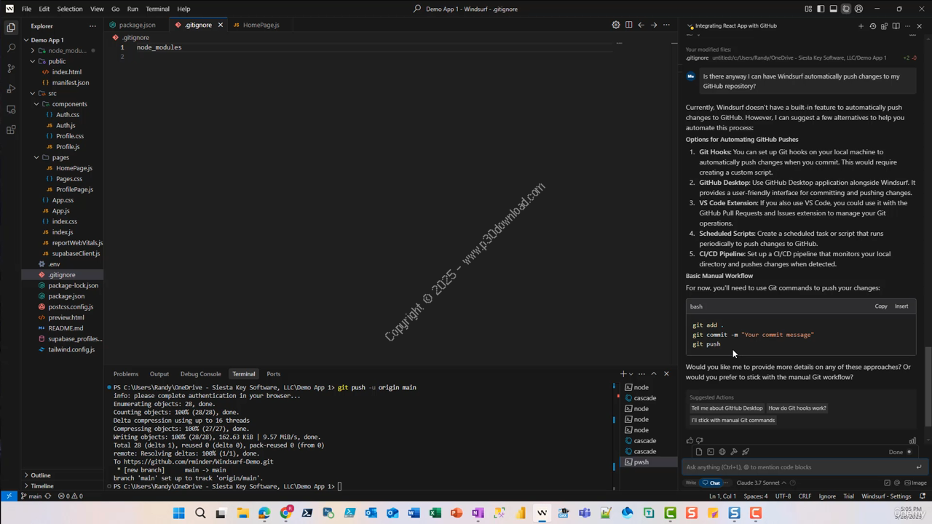Open the Terminal menu
Viewport: 932px width, 524px height.
point(157,9)
